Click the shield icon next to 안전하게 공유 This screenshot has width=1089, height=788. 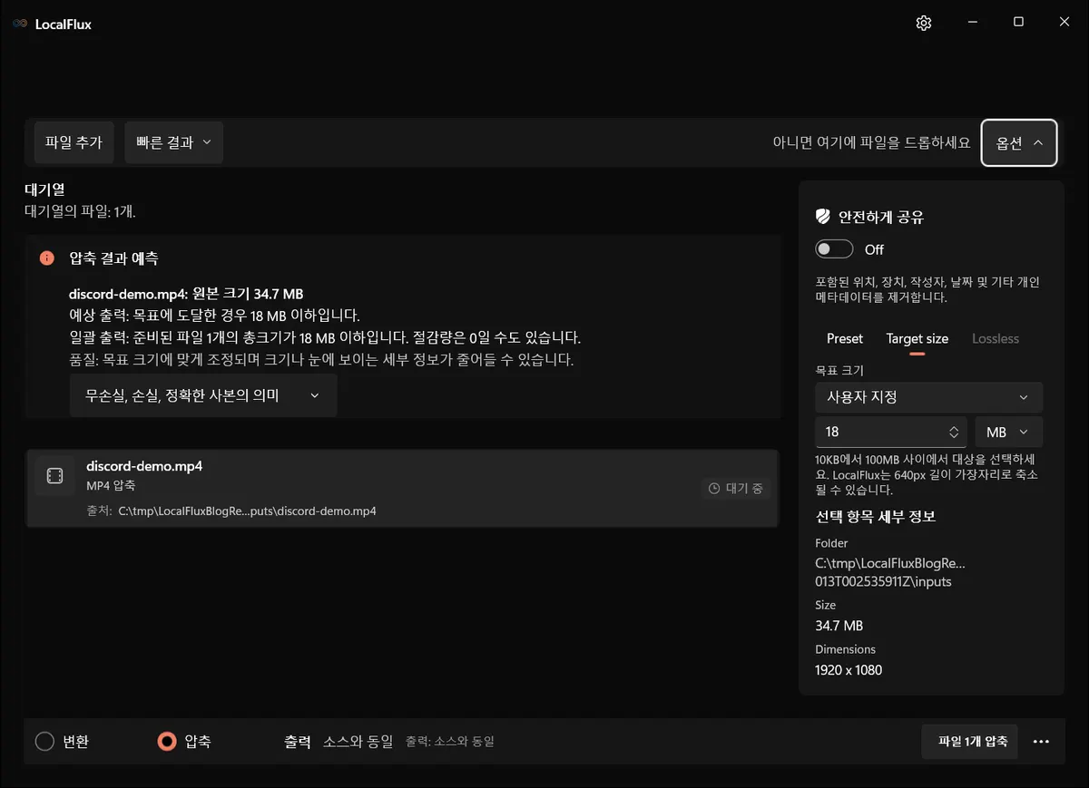(x=823, y=217)
